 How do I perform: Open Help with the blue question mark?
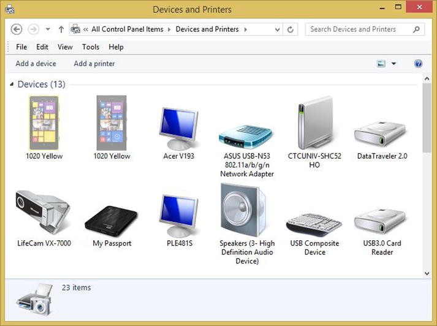tap(418, 64)
